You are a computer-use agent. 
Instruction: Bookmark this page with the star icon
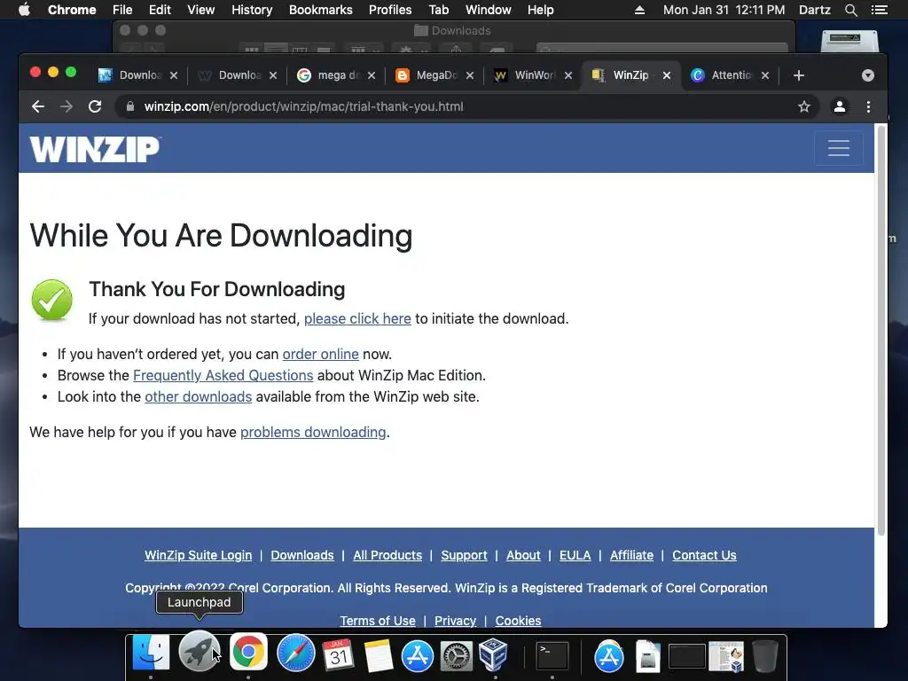click(x=803, y=106)
